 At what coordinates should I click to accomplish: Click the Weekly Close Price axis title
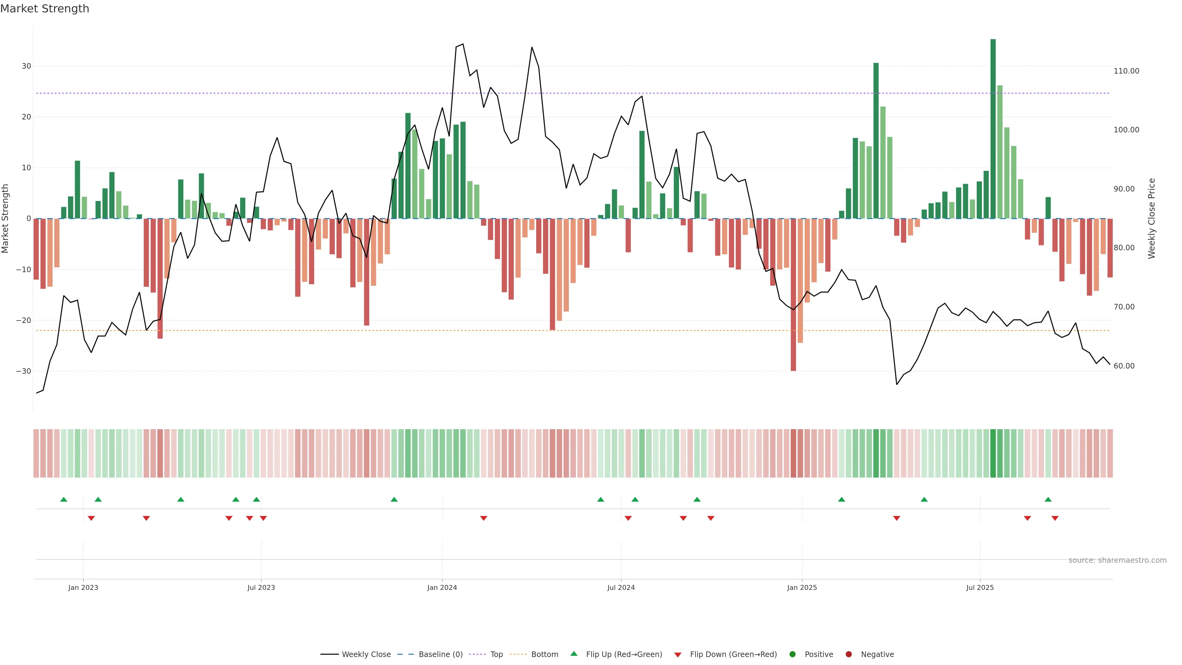pyautogui.click(x=1152, y=219)
